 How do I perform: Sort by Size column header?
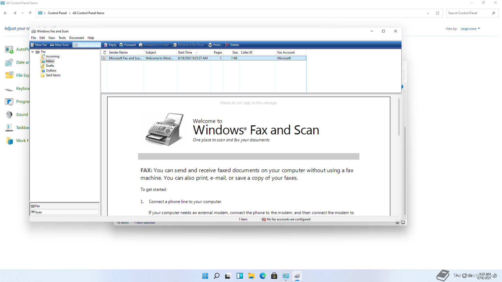coord(231,52)
